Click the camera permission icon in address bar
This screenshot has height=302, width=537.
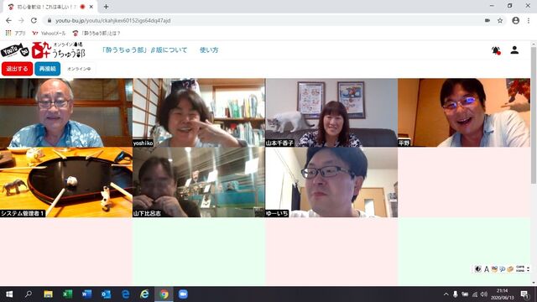487,20
